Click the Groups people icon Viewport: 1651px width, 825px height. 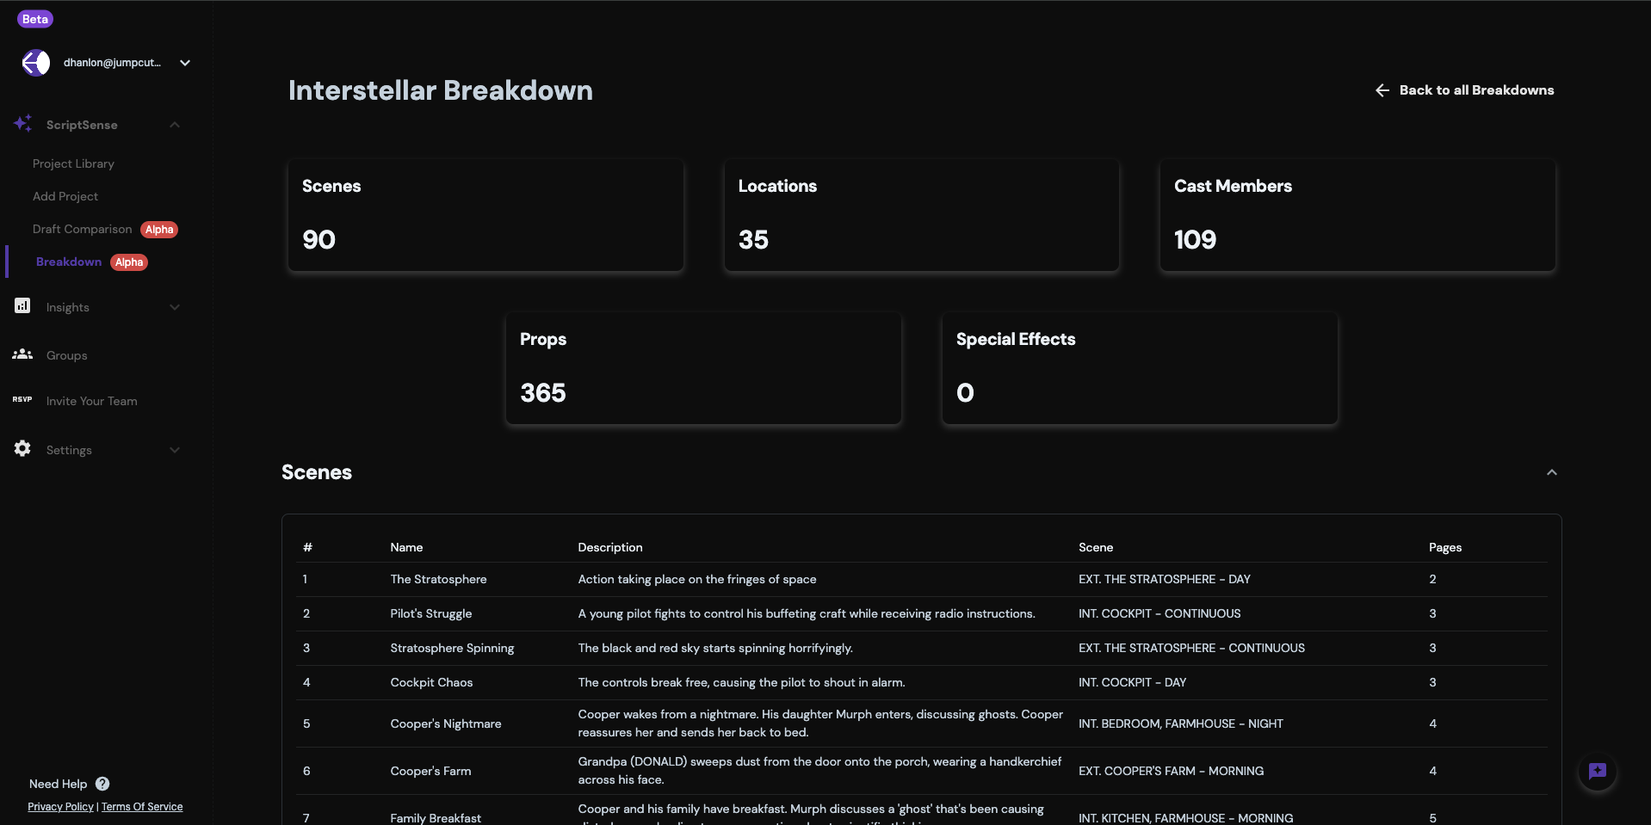pyautogui.click(x=22, y=354)
